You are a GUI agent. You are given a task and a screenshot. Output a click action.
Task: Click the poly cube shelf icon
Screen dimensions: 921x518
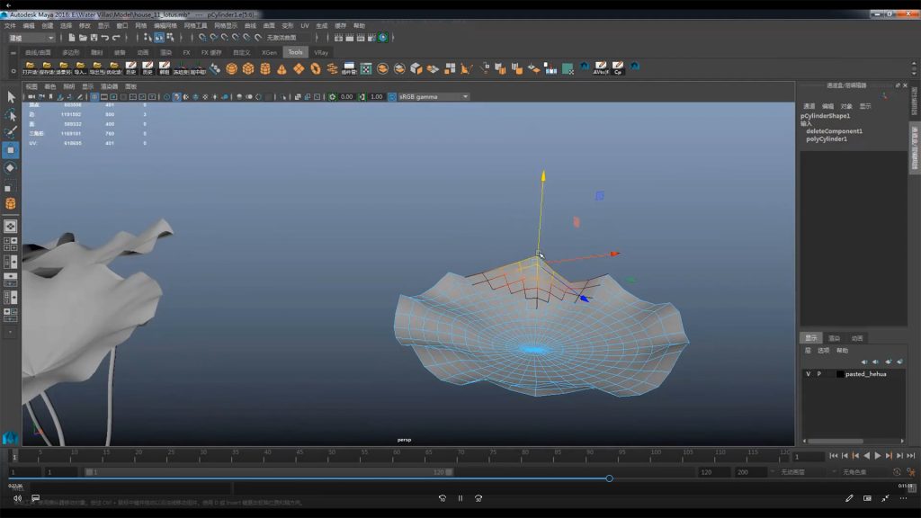coord(249,68)
